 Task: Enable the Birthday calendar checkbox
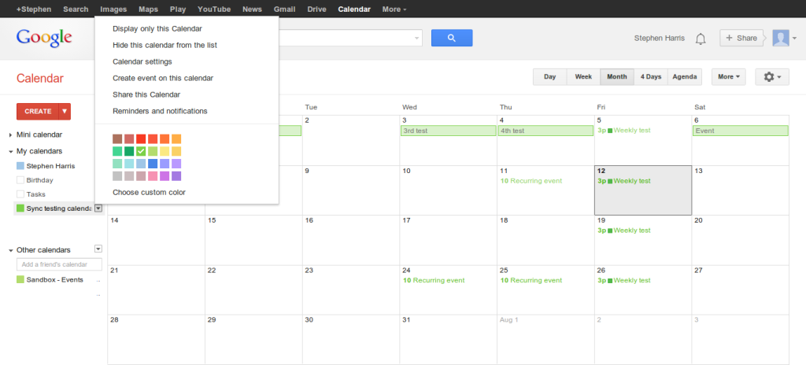[x=20, y=180]
